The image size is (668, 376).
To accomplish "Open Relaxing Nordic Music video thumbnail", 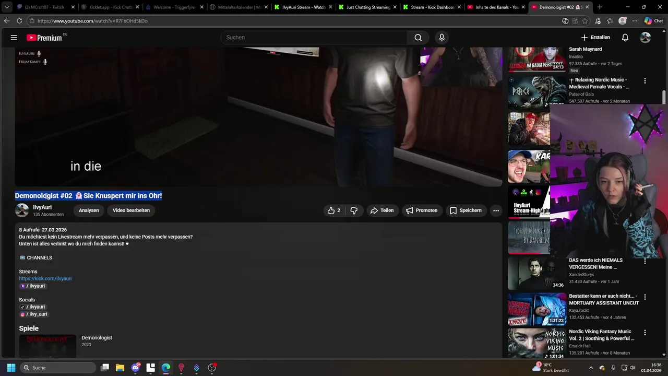I will [537, 92].
